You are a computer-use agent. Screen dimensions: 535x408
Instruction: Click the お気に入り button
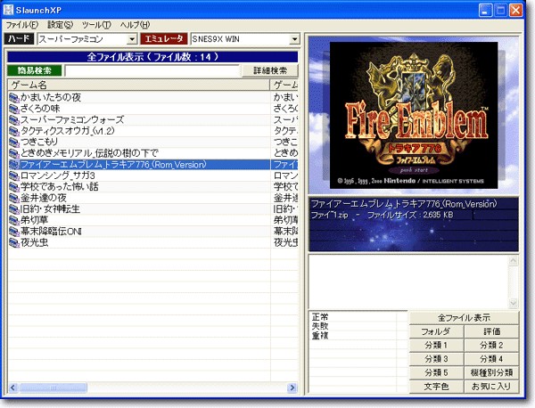point(491,387)
